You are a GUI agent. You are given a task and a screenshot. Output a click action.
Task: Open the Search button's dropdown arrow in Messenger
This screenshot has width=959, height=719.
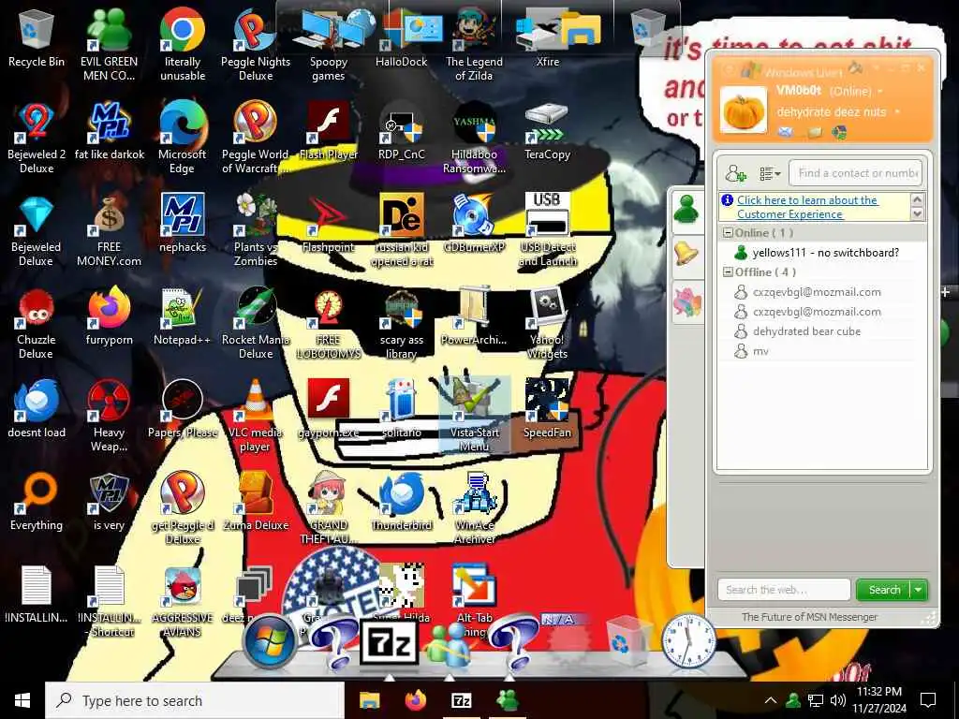(x=918, y=590)
